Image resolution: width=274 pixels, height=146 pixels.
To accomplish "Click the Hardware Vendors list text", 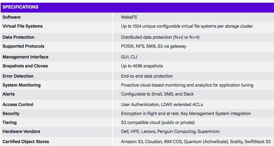I will [170, 131].
